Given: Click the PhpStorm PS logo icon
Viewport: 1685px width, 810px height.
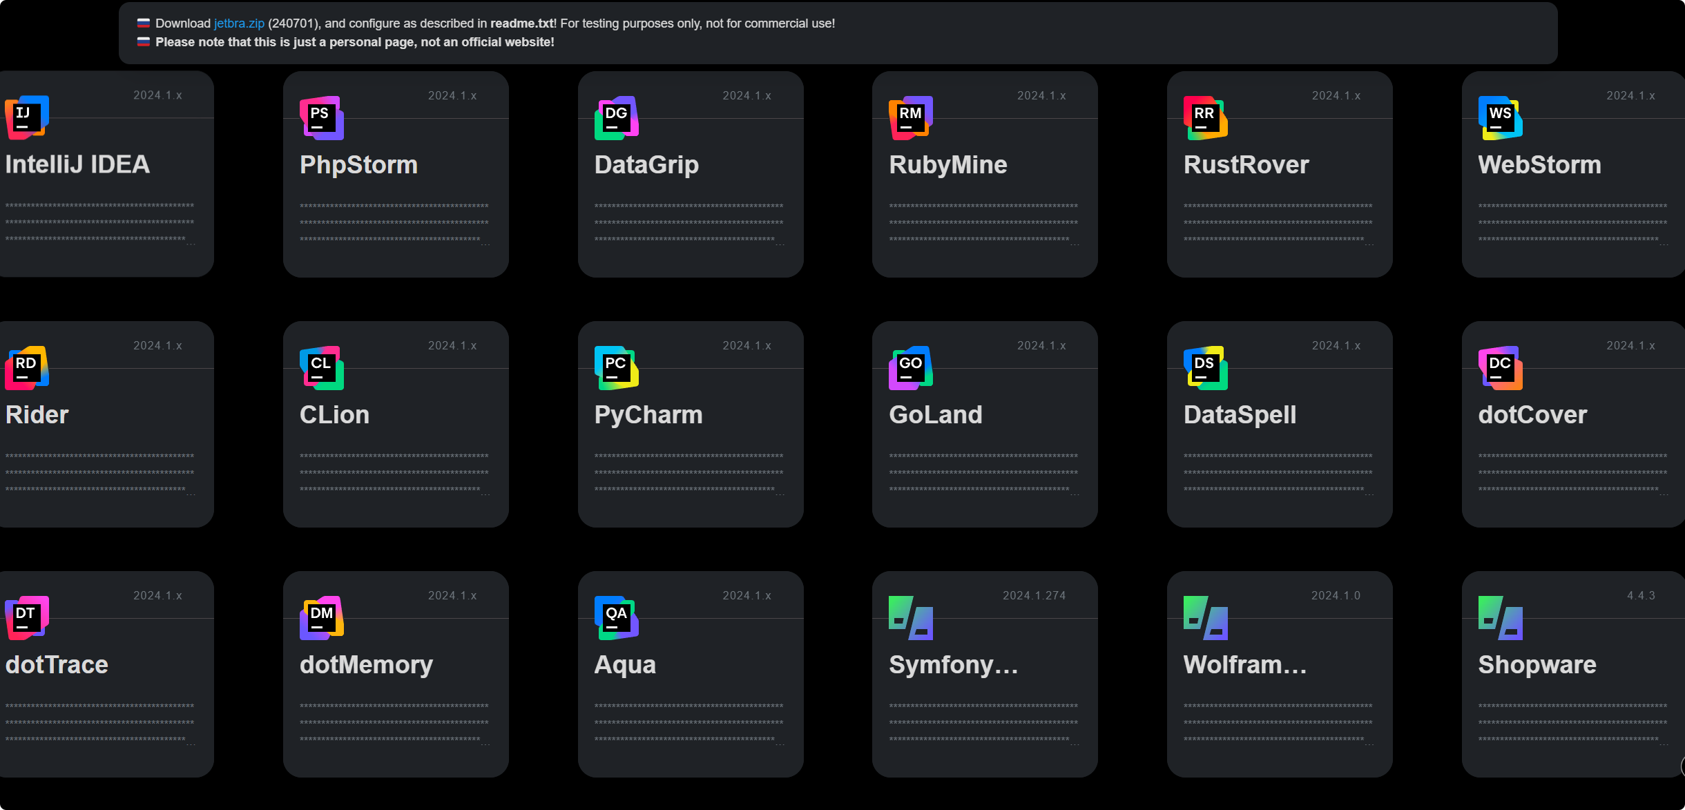Looking at the screenshot, I should click(322, 118).
